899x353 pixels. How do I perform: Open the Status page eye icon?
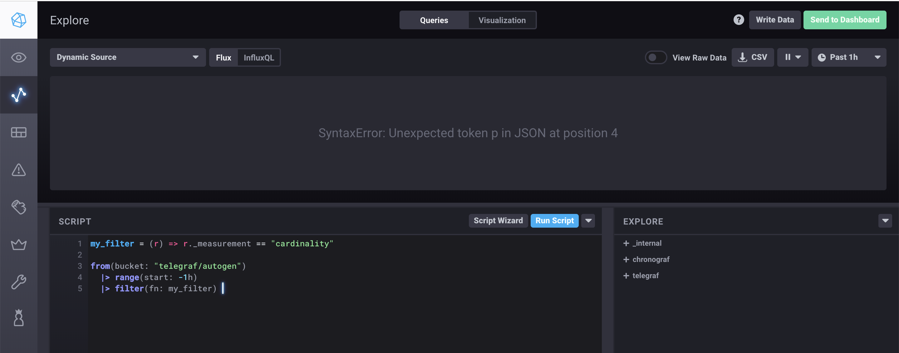[x=18, y=57]
